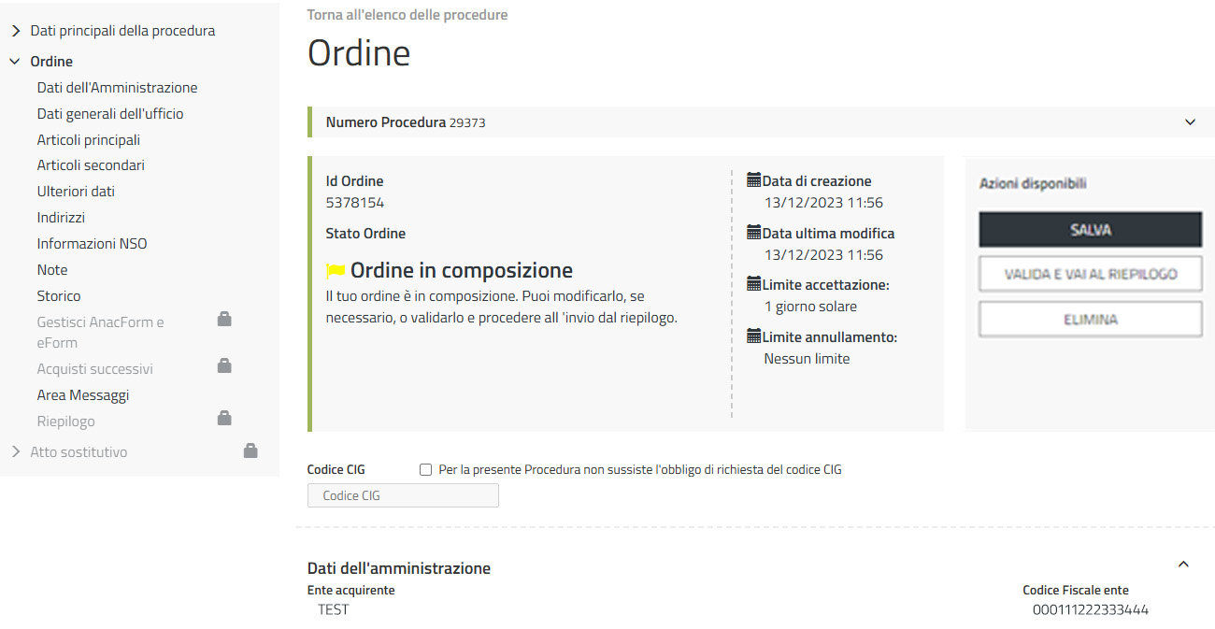The height and width of the screenshot is (629, 1215).
Task: Click the lock icon beside Gestisci AnacForm
Action: pos(224,320)
